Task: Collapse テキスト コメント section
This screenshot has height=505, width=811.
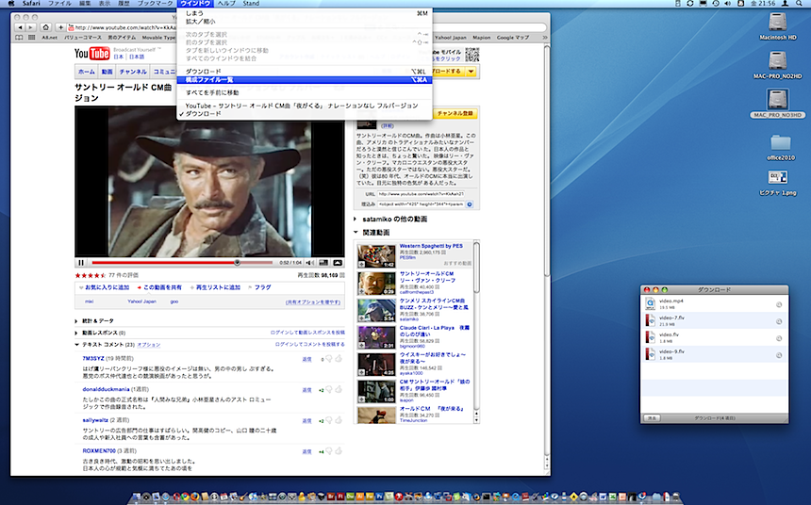Action: click(x=76, y=344)
